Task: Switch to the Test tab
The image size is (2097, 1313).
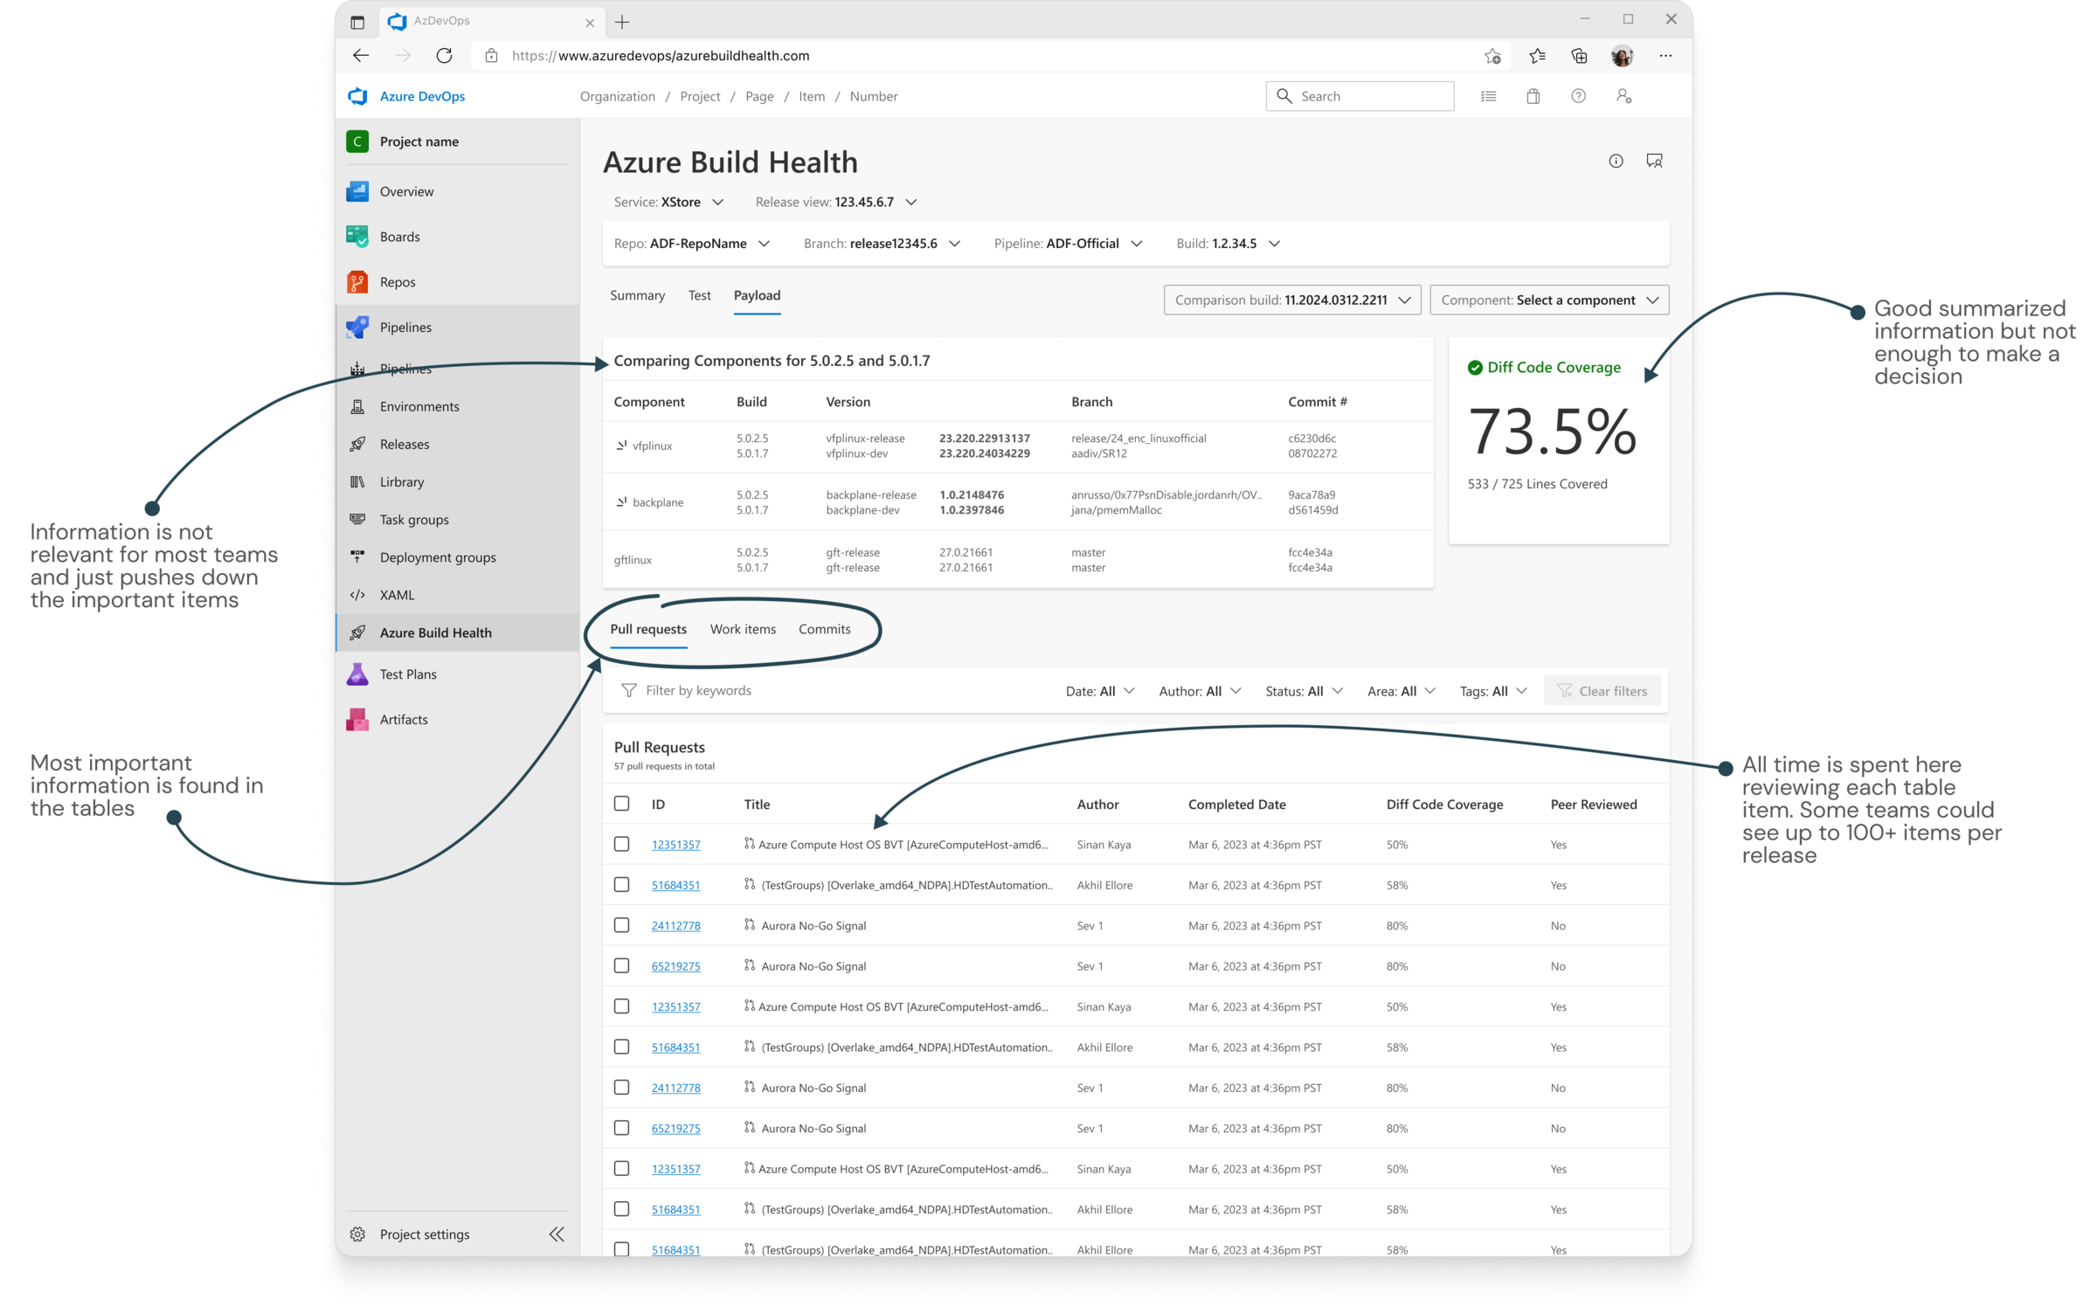Action: [699, 295]
